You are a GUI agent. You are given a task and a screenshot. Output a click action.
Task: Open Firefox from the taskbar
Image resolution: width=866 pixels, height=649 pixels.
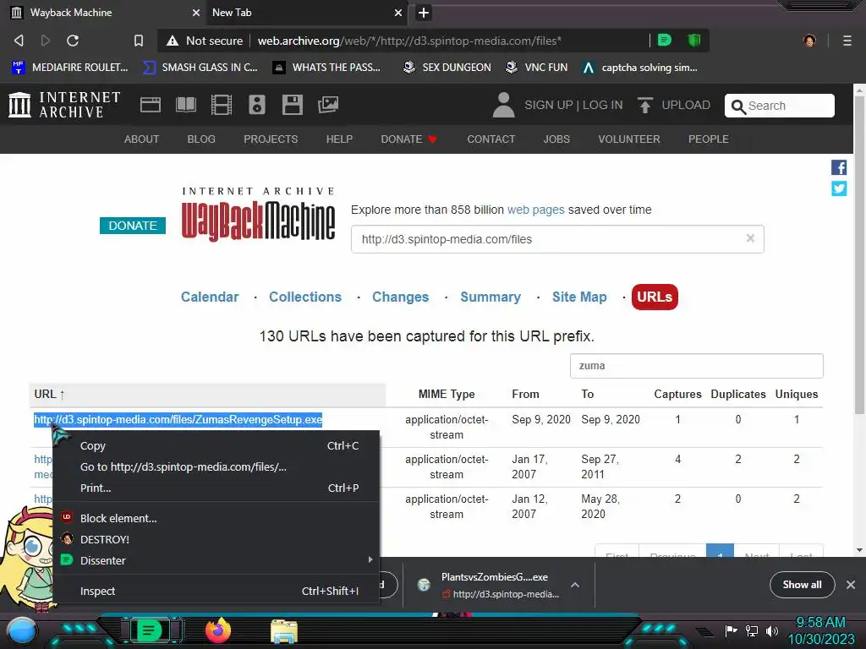(217, 630)
